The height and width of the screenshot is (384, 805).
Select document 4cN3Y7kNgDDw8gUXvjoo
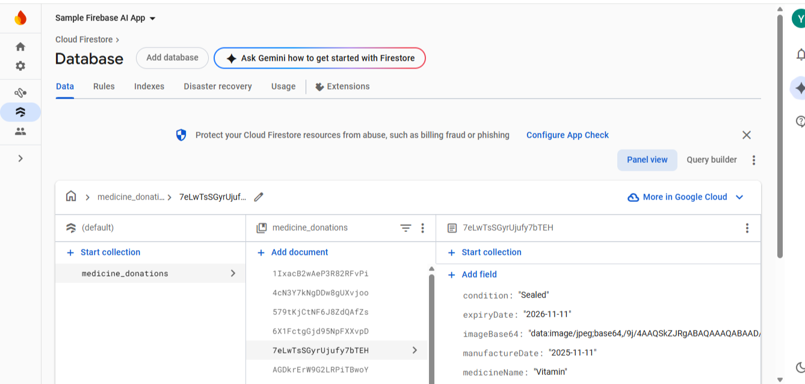point(321,293)
